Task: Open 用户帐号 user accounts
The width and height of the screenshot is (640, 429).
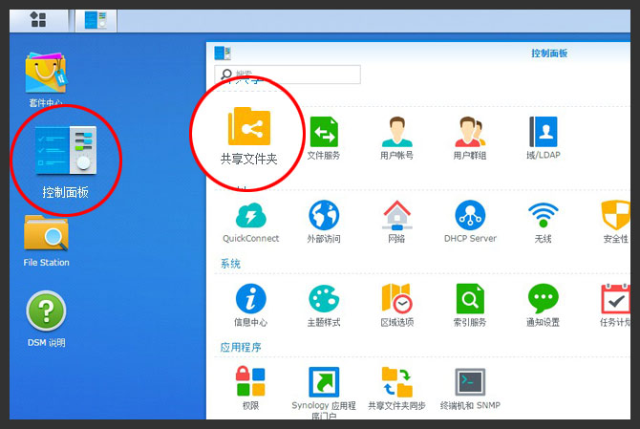Action: coord(396,138)
